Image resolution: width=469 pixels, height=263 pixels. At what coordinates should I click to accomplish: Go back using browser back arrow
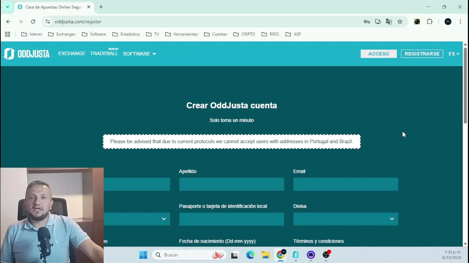pyautogui.click(x=8, y=22)
